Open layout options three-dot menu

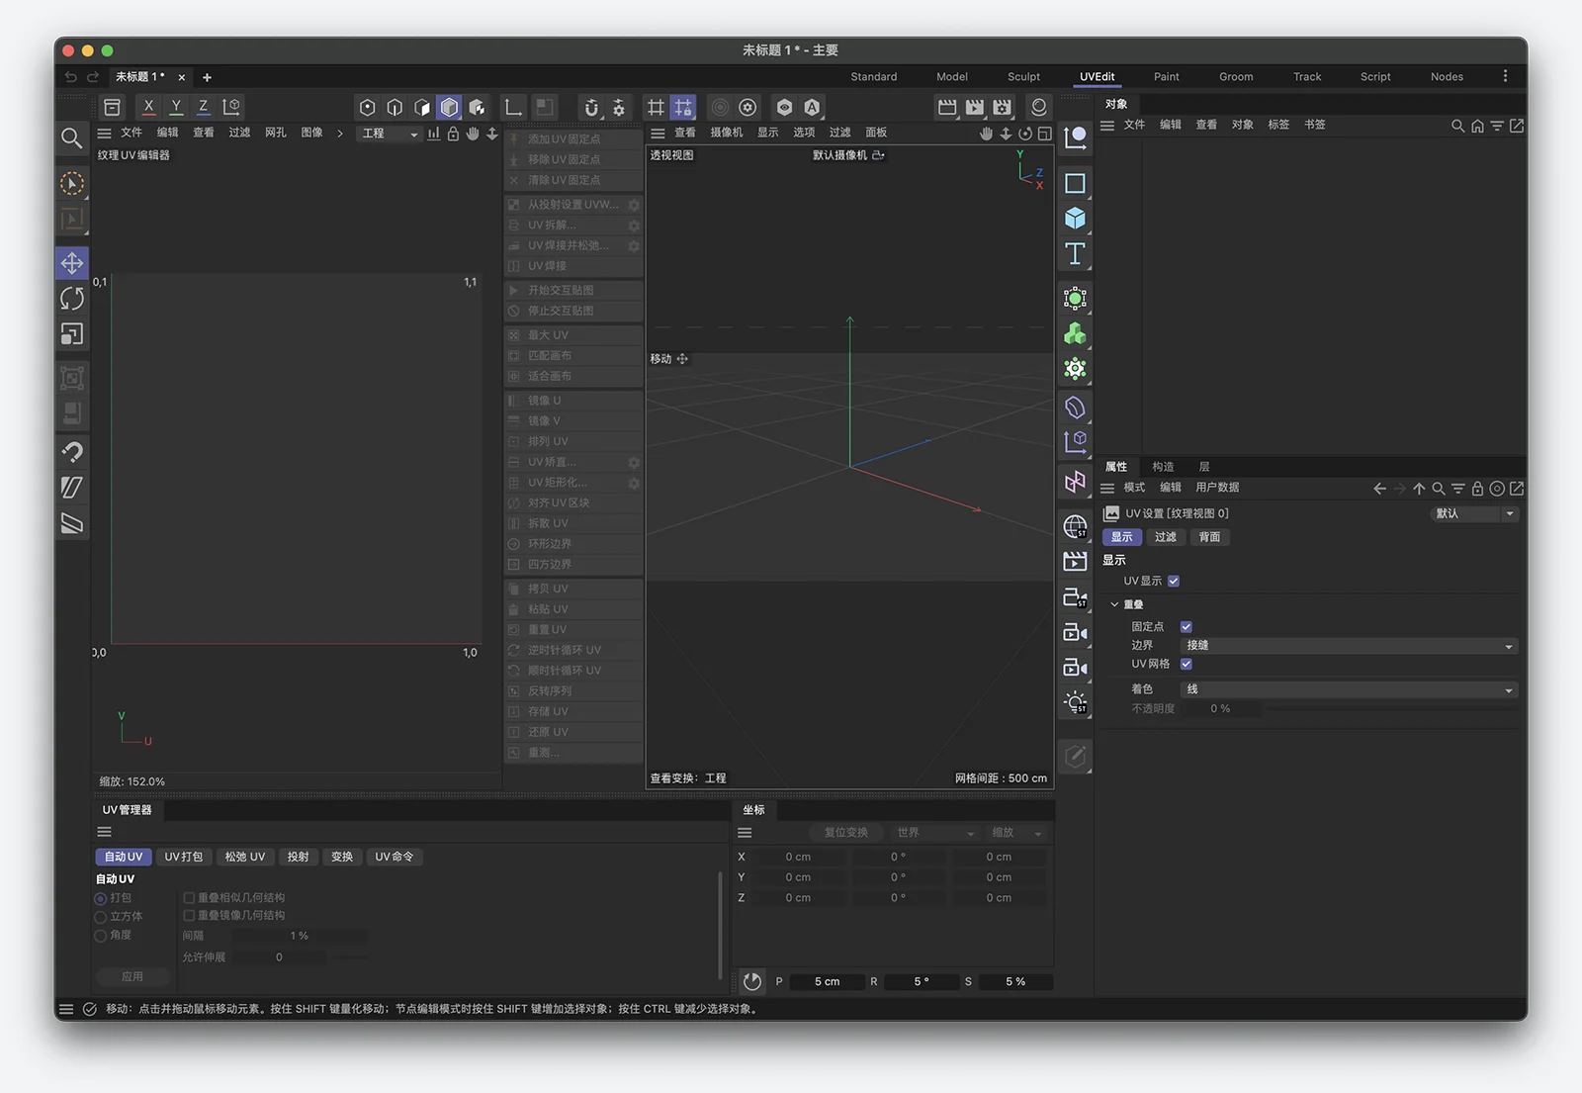1505,76
